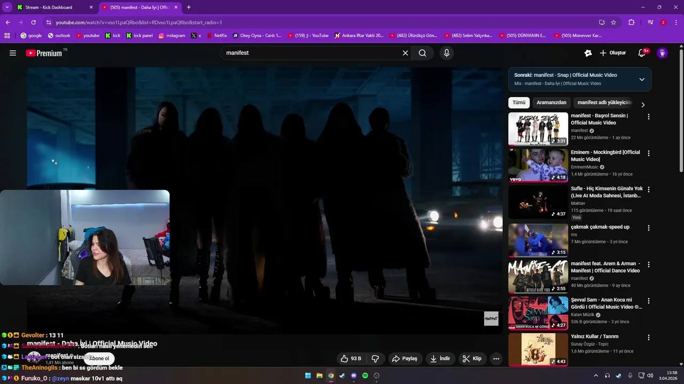The height and width of the screenshot is (384, 684).
Task: Open options for Başrol Sensin video
Action: [x=649, y=116]
